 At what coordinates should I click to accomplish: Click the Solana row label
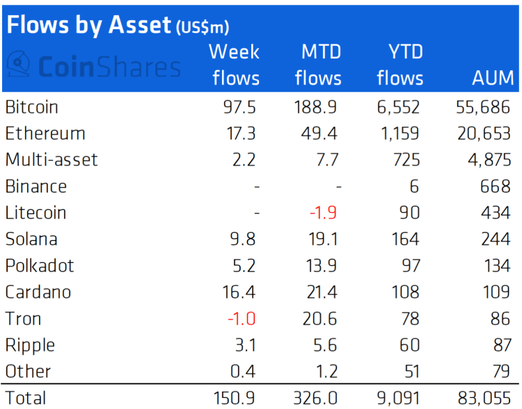tap(31, 239)
